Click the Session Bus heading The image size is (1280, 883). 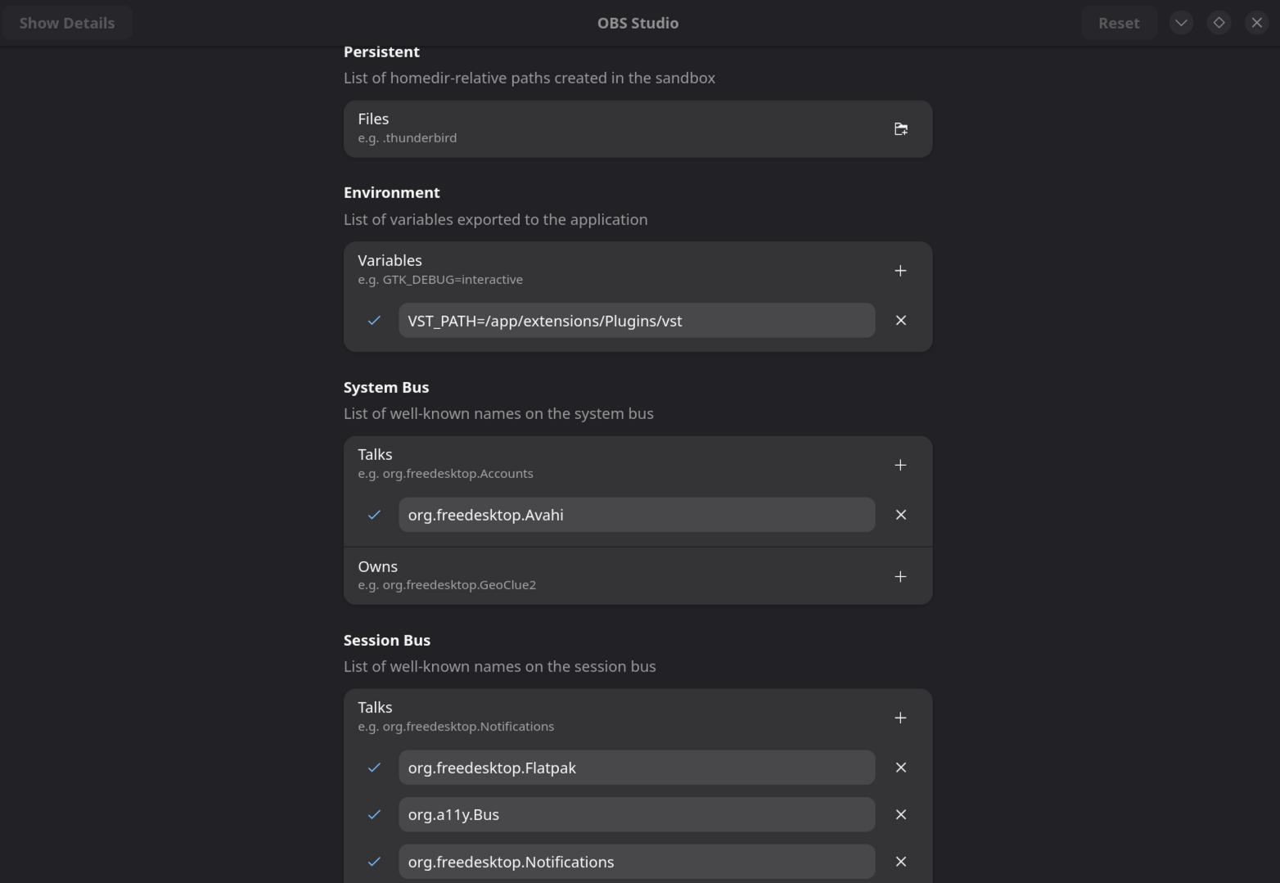[x=387, y=640]
